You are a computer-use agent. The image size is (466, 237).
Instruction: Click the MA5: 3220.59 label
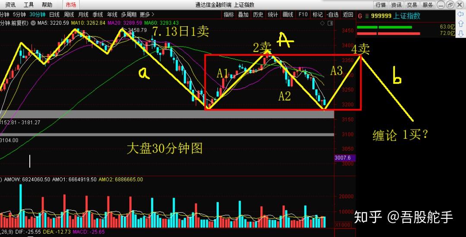pos(53,23)
